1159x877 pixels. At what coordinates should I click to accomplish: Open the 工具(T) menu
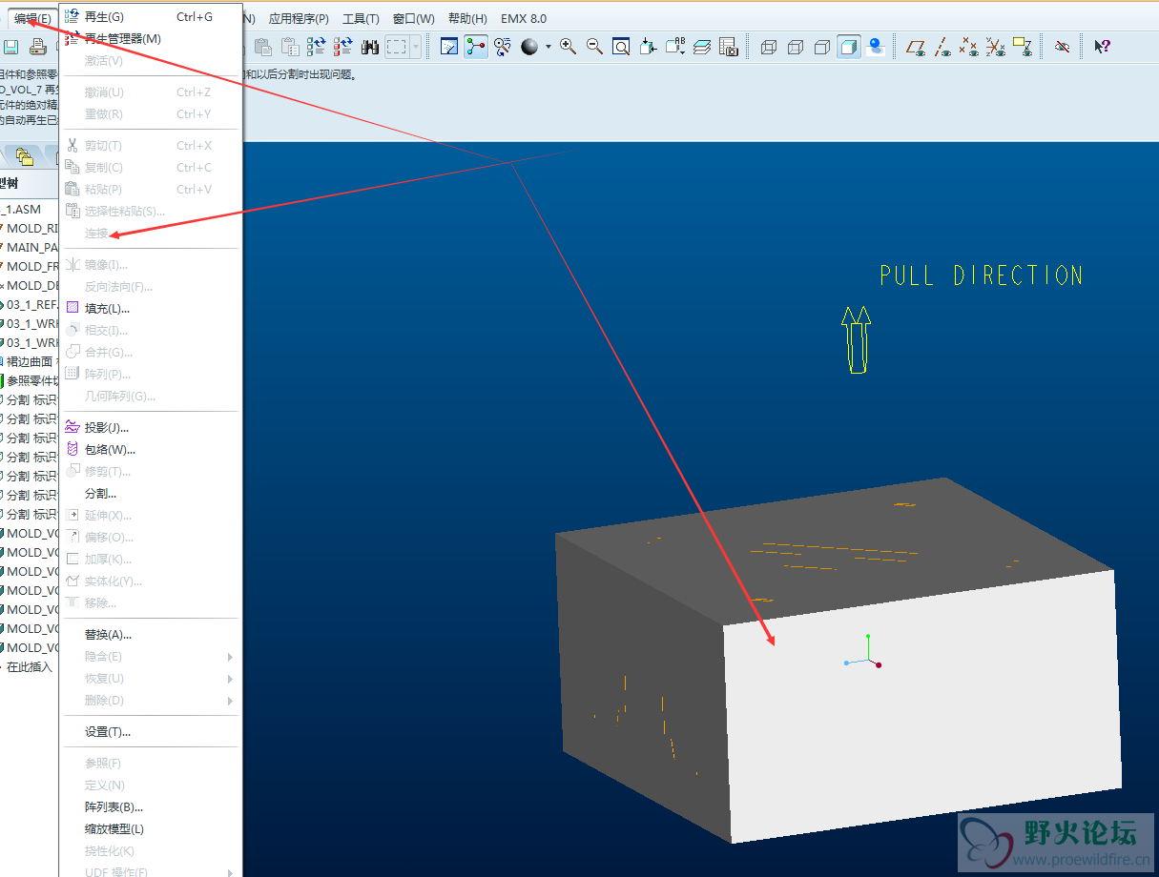(x=361, y=18)
